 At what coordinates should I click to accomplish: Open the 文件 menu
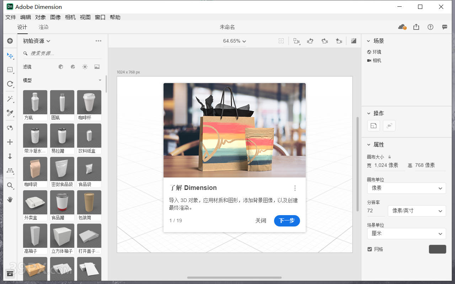[11, 17]
